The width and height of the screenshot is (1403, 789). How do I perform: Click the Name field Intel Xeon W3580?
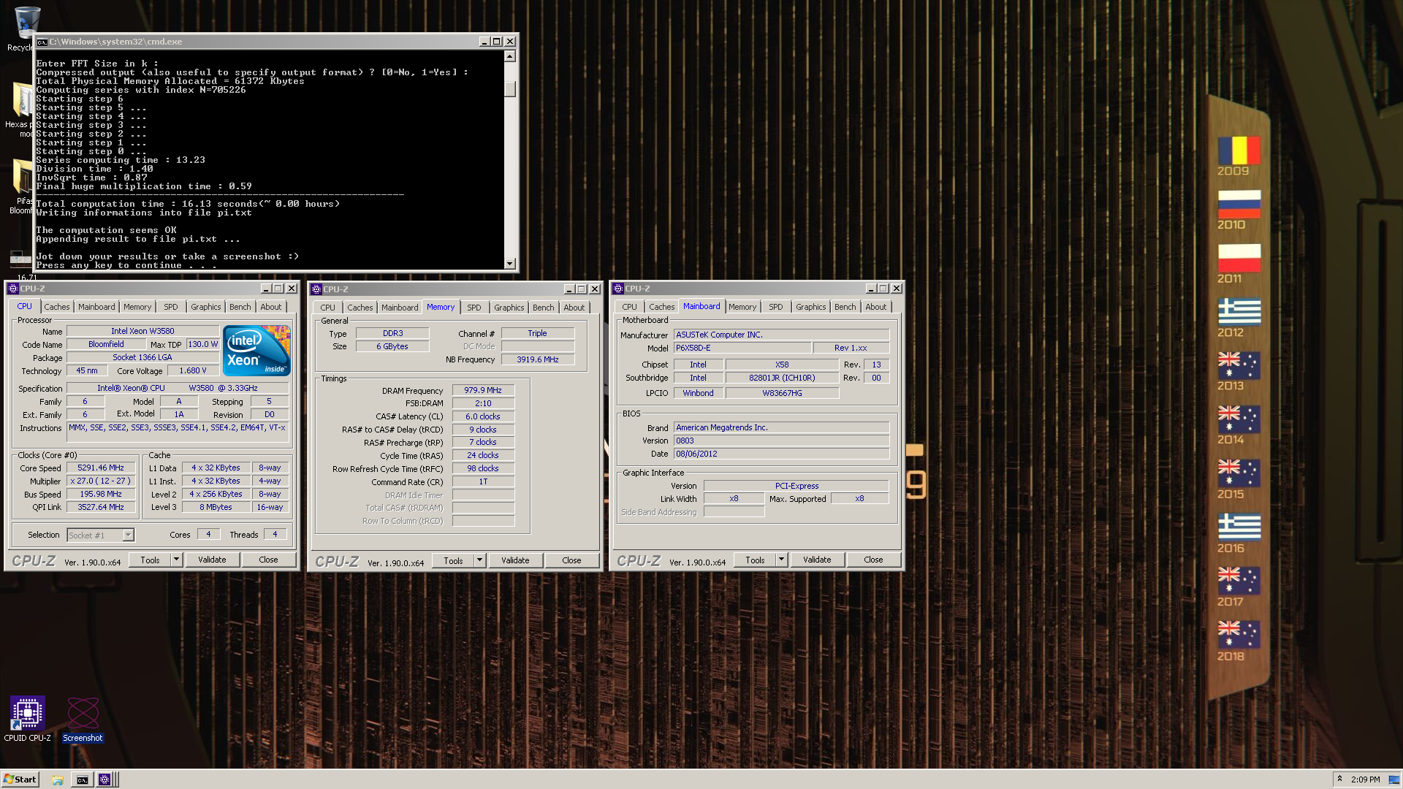[x=142, y=332]
